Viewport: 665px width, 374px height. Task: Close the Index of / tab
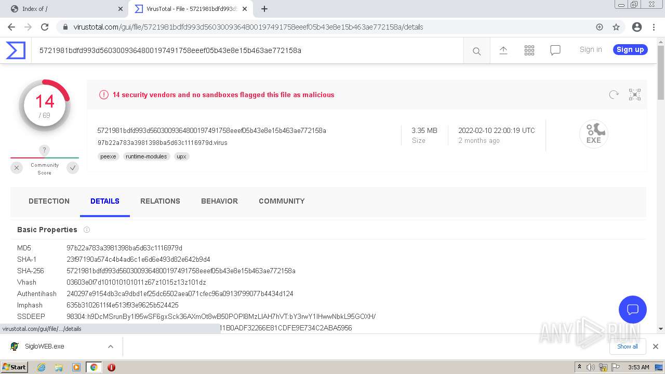click(121, 9)
